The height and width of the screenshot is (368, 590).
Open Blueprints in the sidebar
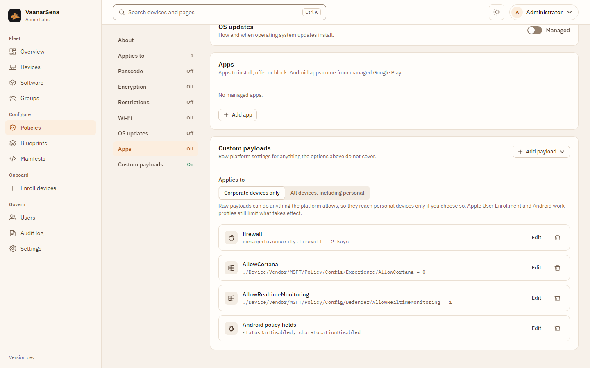tap(50, 143)
